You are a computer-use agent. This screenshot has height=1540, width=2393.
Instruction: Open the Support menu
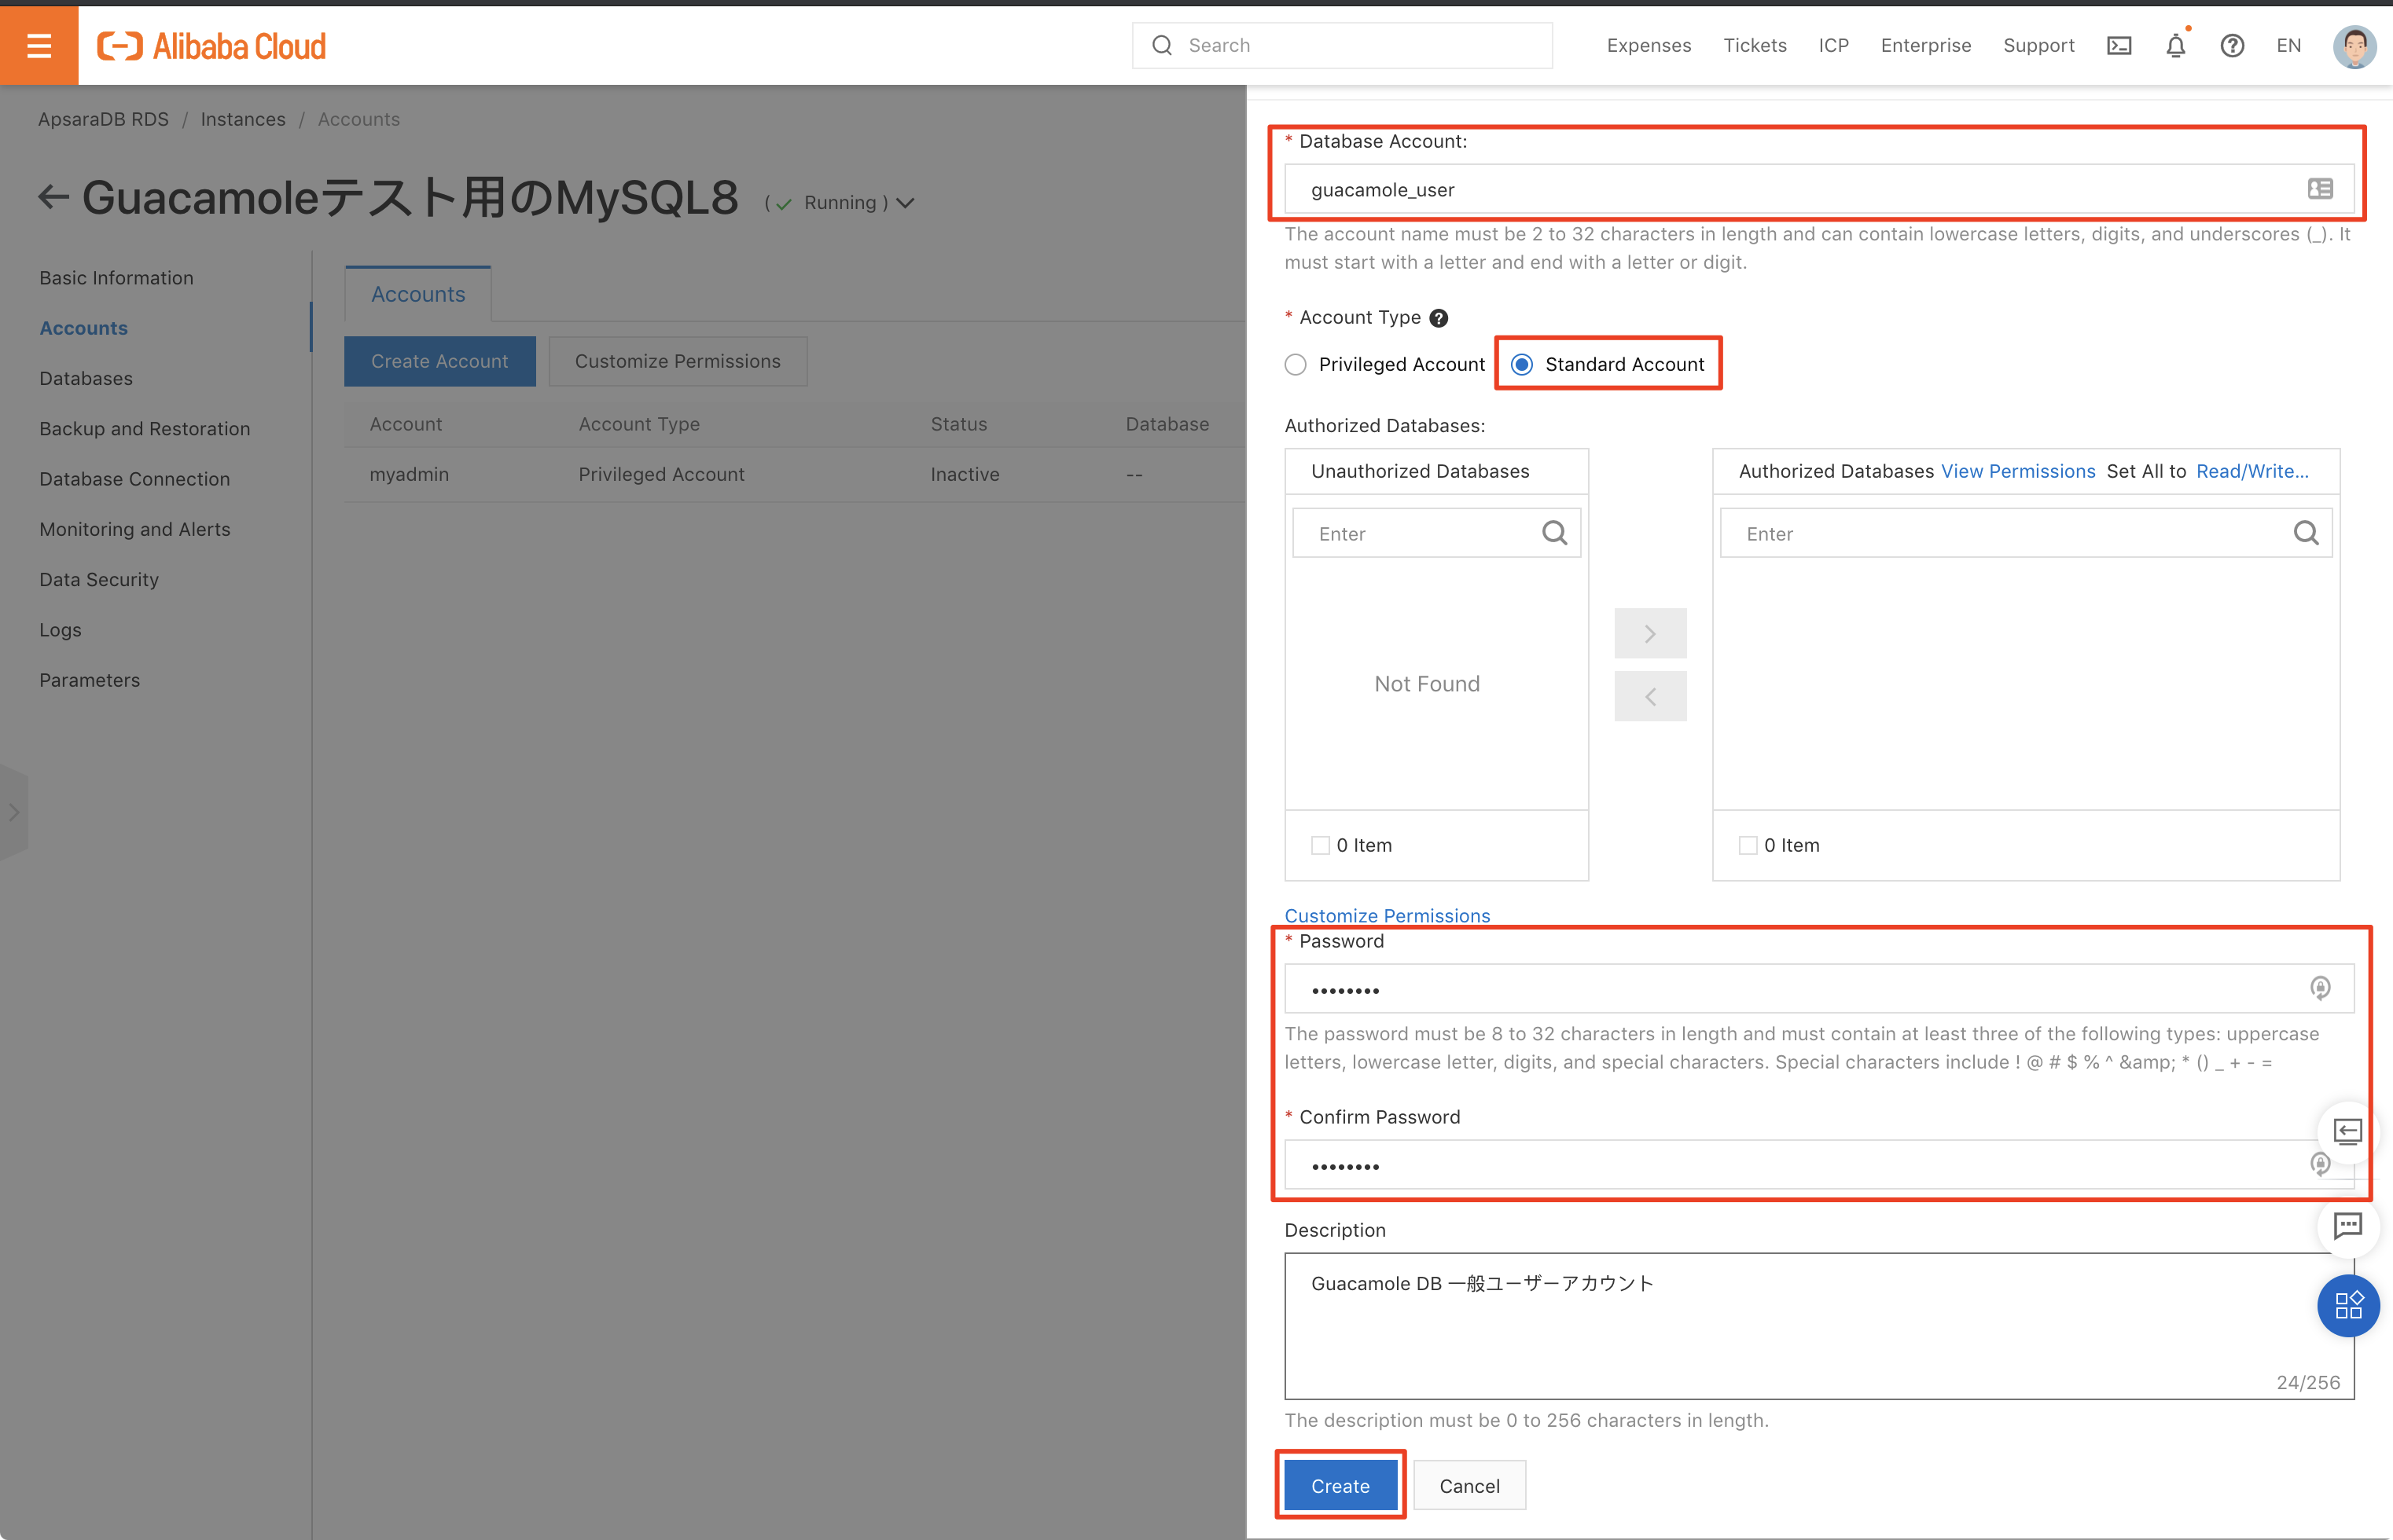[2039, 46]
